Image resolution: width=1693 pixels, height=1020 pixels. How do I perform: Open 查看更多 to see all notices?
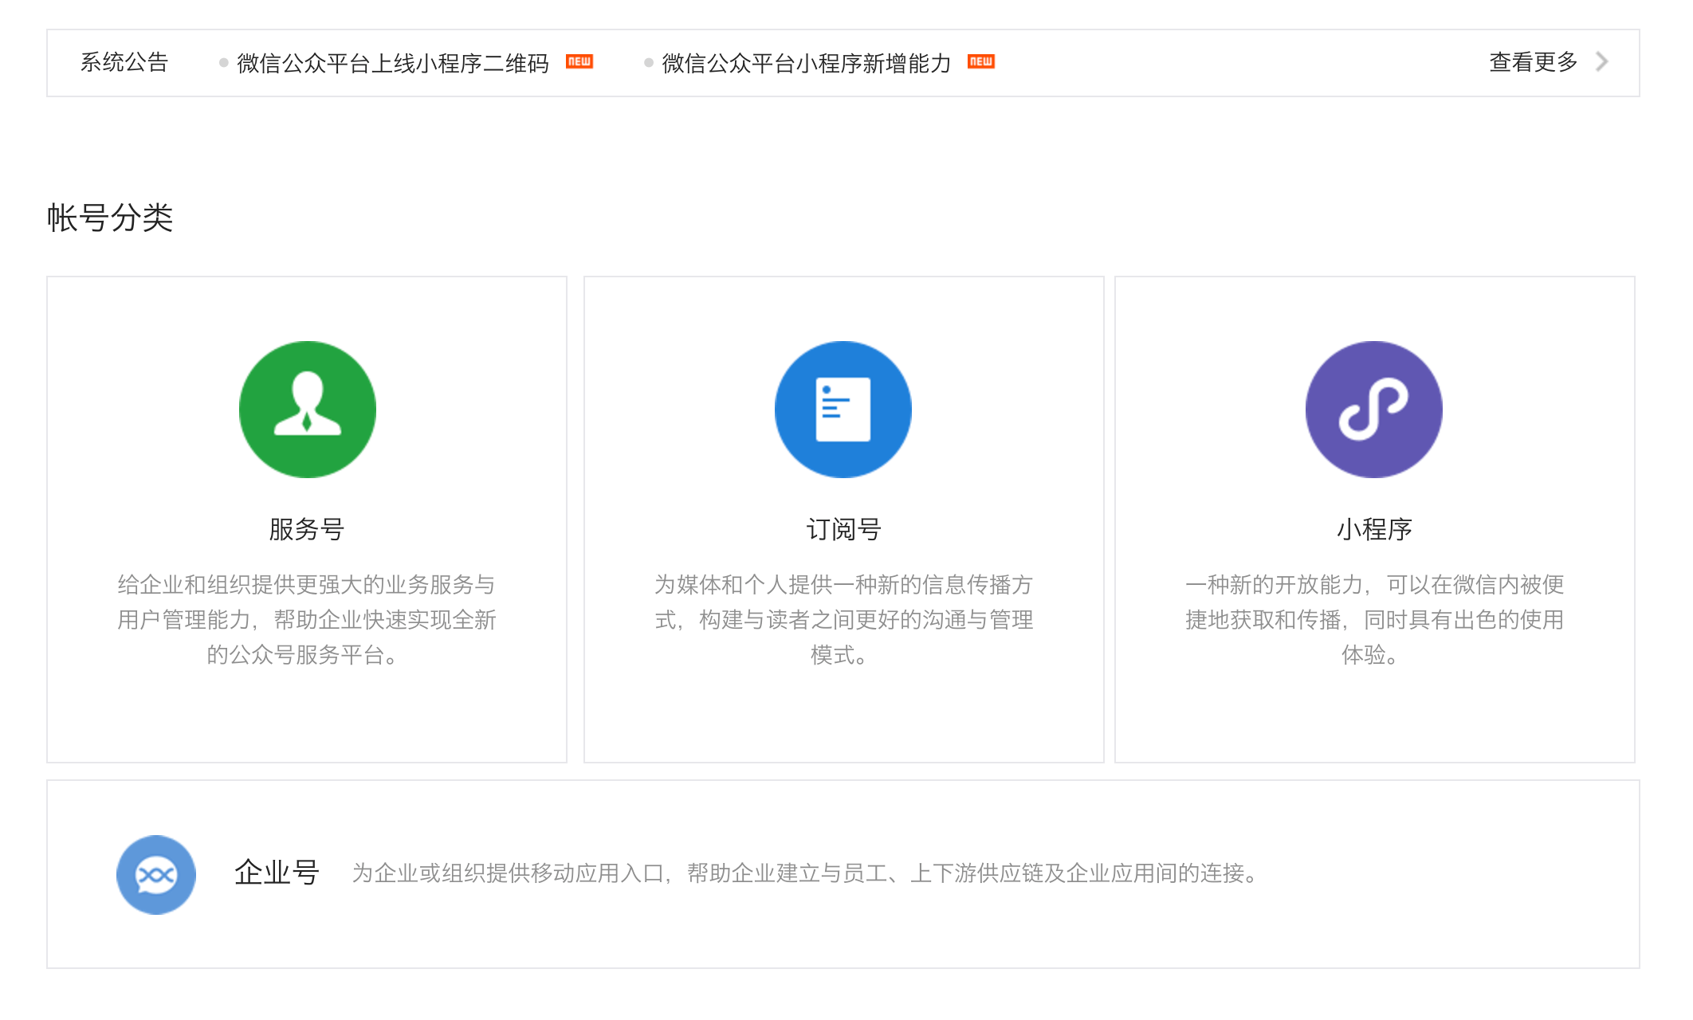(x=1531, y=61)
